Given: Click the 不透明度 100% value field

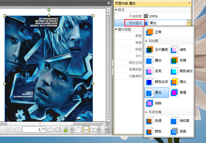Looking at the screenshot, I should coord(167,16).
